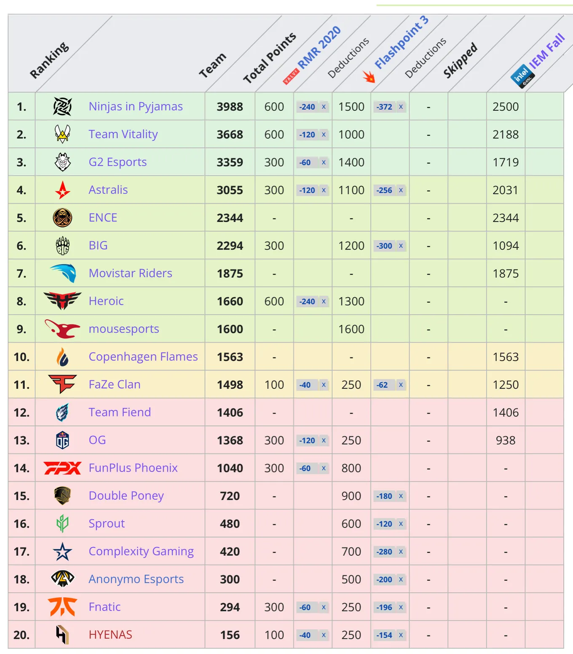
Task: Select the total points value '3359'
Action: click(x=230, y=162)
